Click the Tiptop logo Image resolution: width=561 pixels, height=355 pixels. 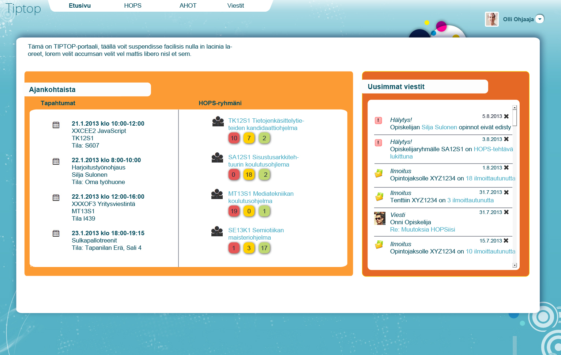(23, 8)
